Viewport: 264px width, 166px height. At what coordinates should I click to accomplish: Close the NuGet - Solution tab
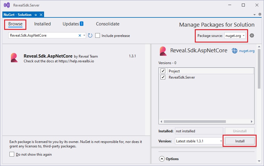click(41, 15)
